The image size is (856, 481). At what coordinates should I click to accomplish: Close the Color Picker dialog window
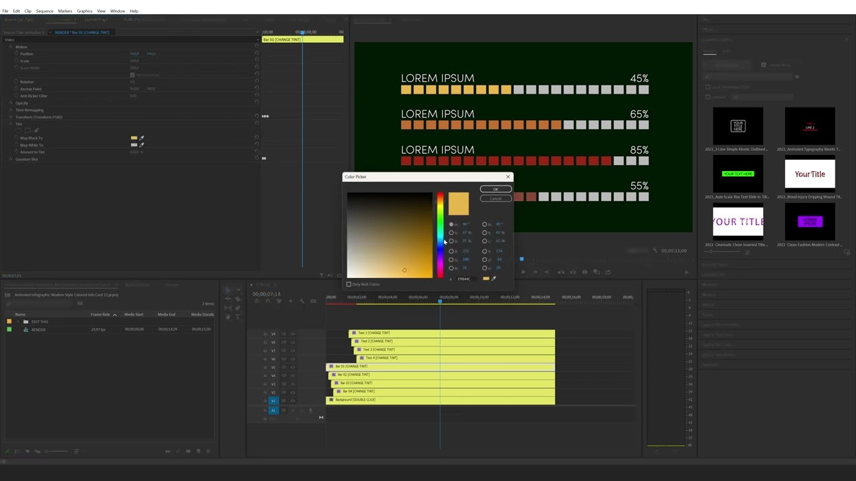coord(508,176)
